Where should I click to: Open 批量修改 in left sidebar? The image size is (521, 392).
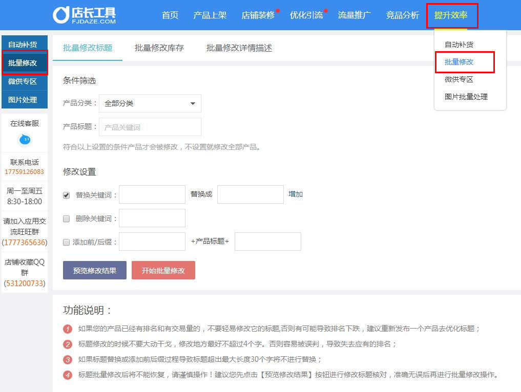tap(25, 63)
